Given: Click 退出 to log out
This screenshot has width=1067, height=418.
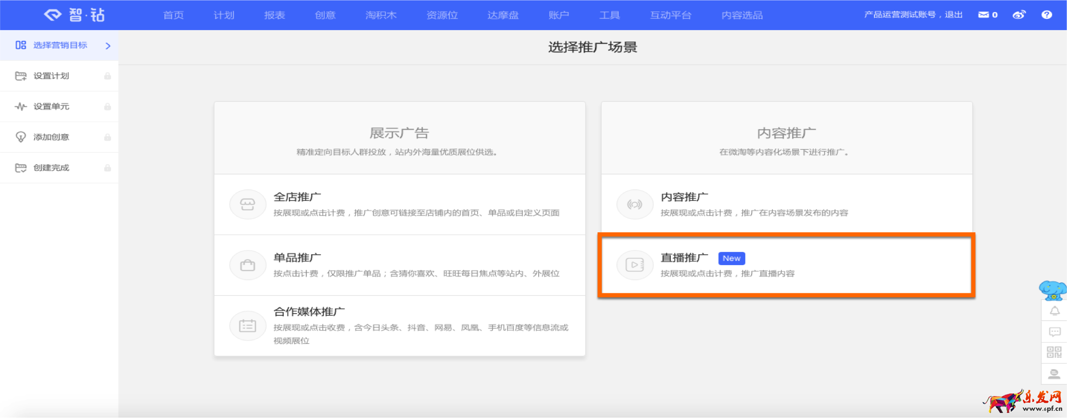Looking at the screenshot, I should (953, 15).
